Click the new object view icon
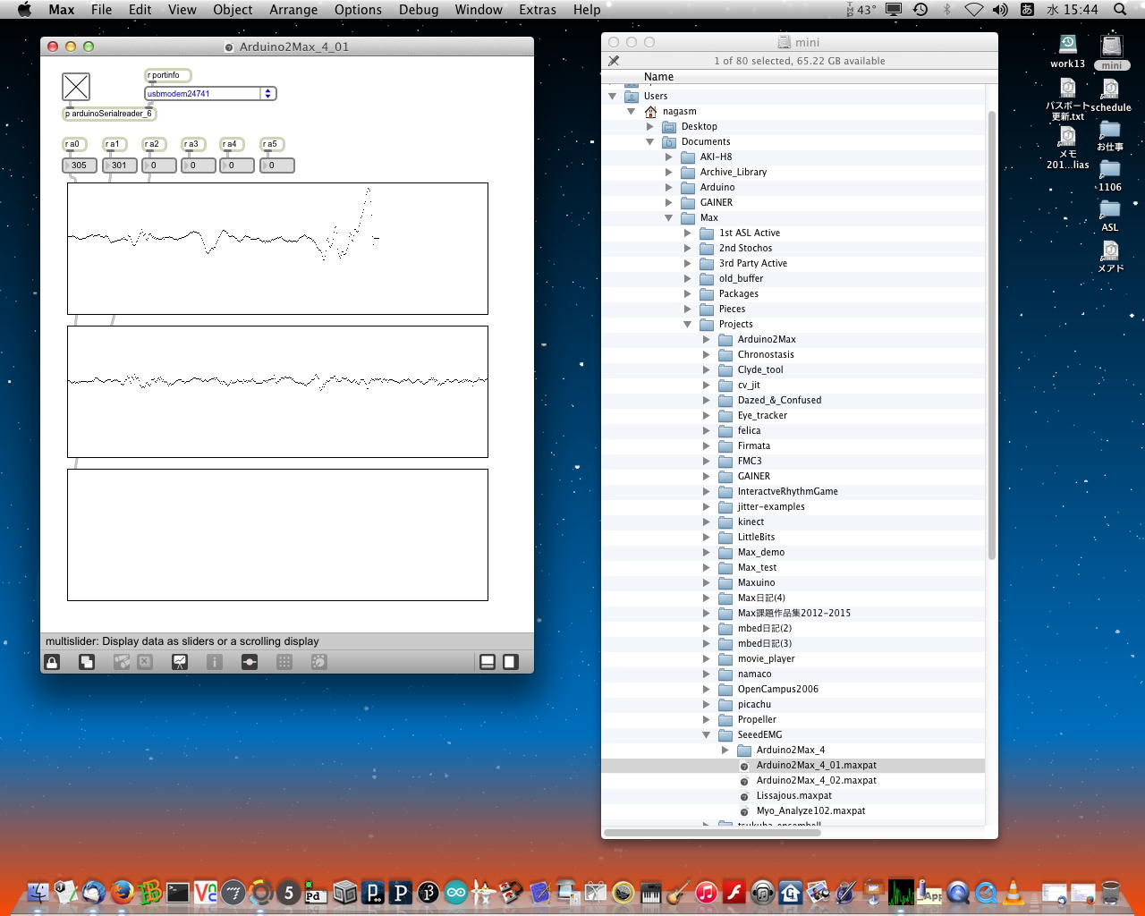This screenshot has height=916, width=1145. (87, 662)
